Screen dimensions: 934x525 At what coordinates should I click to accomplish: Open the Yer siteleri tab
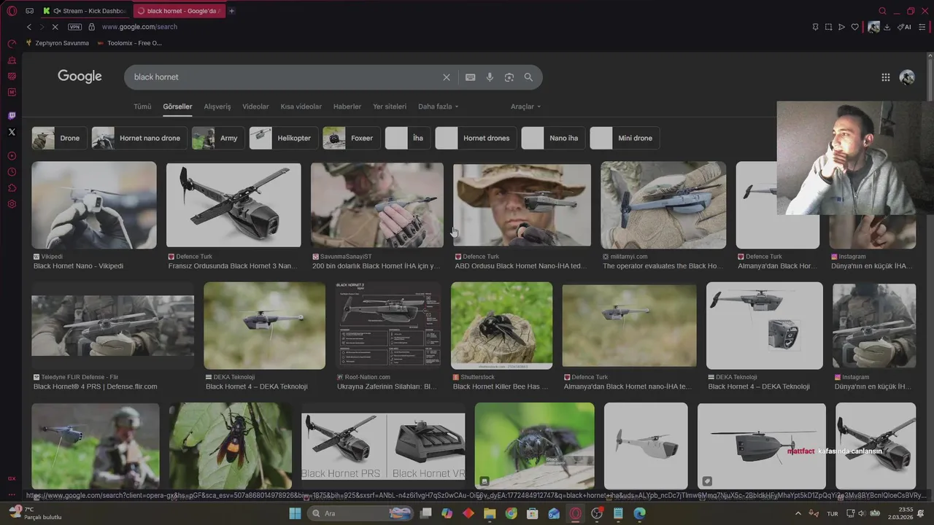(x=390, y=106)
